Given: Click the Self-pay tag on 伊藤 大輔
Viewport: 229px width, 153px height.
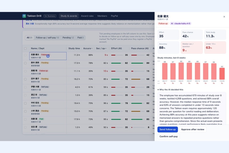Looking at the screenshot, I should click(x=45, y=87).
